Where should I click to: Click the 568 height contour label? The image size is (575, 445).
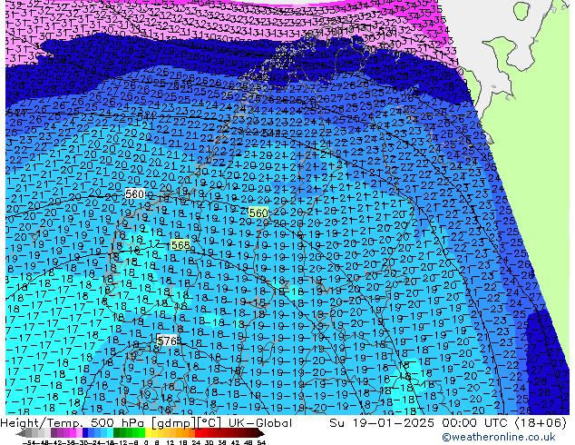tap(180, 245)
